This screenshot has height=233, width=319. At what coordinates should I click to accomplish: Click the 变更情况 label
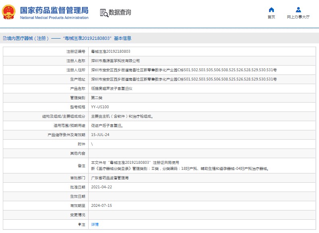click(x=77, y=215)
